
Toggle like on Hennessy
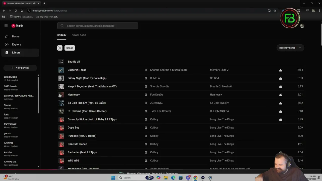point(280,95)
